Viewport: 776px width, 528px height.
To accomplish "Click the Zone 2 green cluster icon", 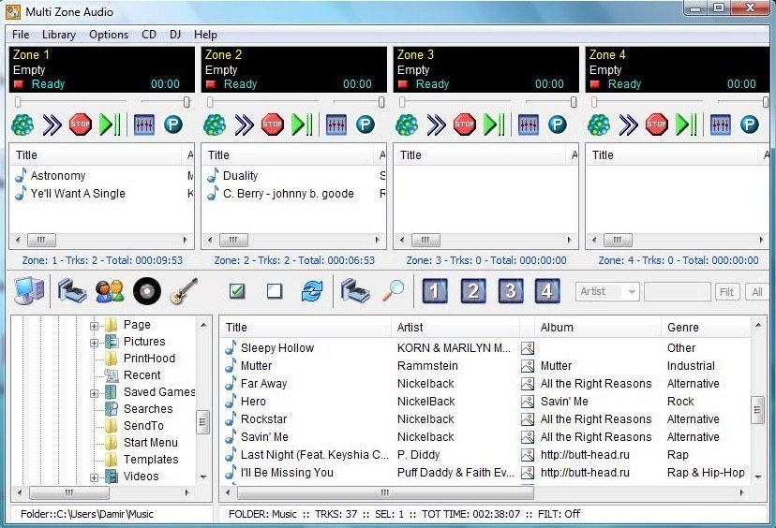I will pyautogui.click(x=215, y=125).
